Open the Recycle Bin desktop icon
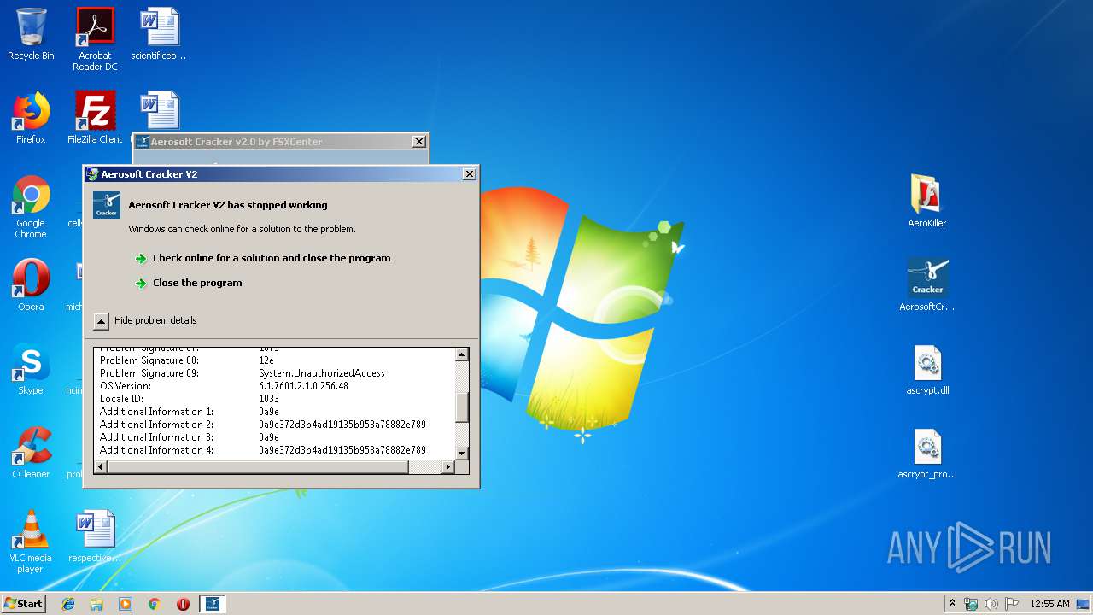This screenshot has width=1093, height=615. (31, 34)
